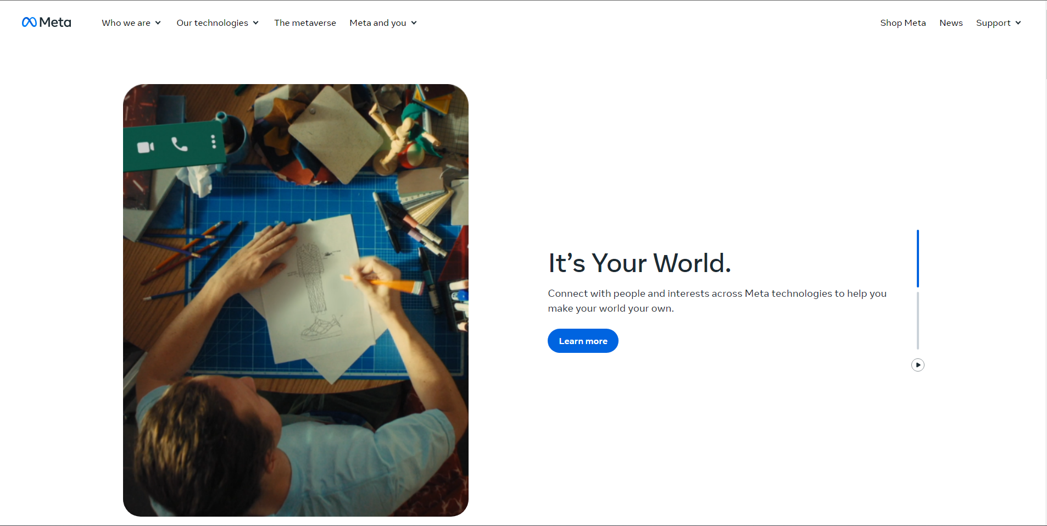The width and height of the screenshot is (1047, 526).
Task: Click the video camera call icon
Action: pyautogui.click(x=145, y=147)
